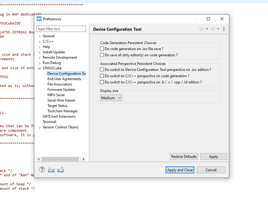
Task: Expand the Version Control (Team) node
Action: [39, 127]
